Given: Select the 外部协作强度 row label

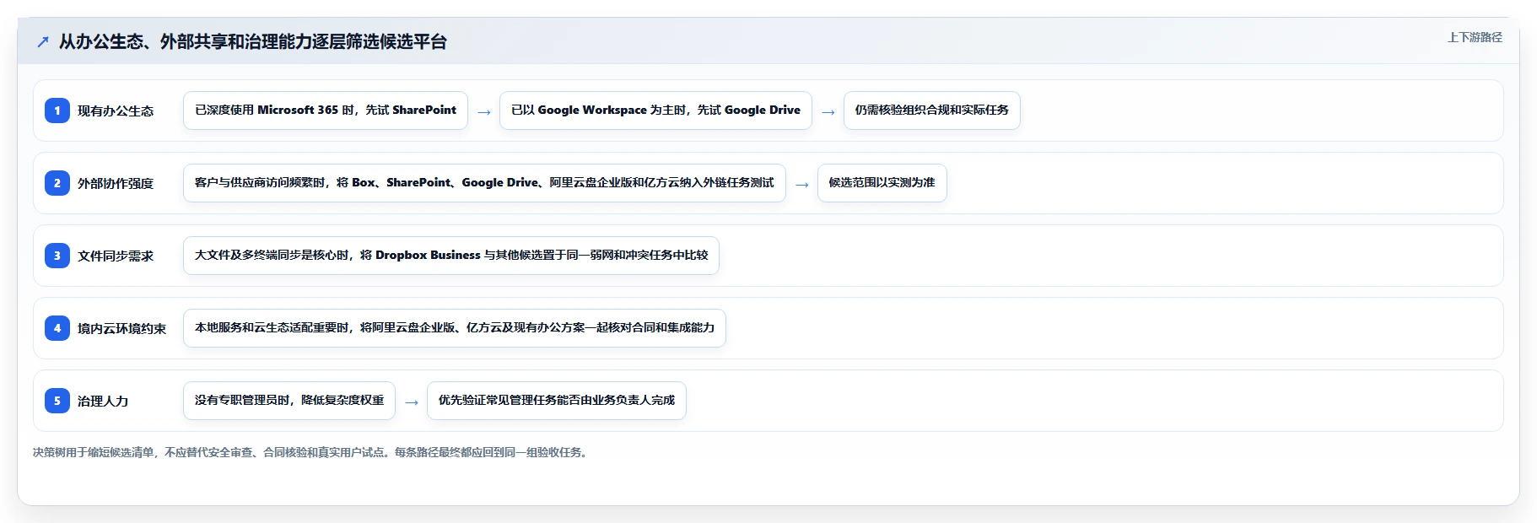Looking at the screenshot, I should pos(116,183).
